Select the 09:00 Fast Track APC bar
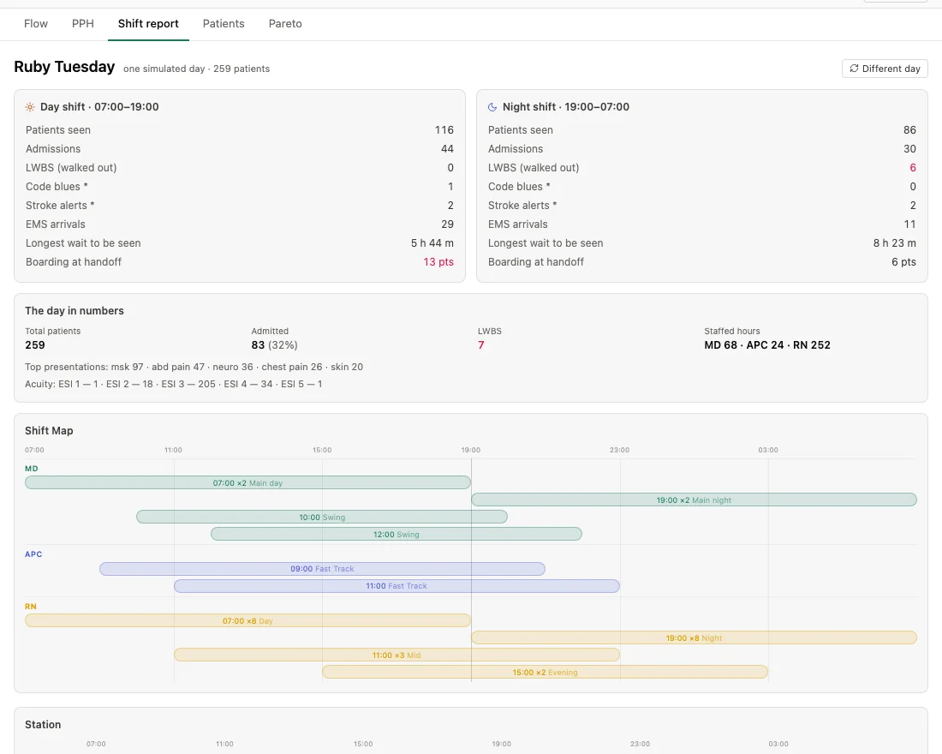Screen dimensions: 942x754 (322, 568)
